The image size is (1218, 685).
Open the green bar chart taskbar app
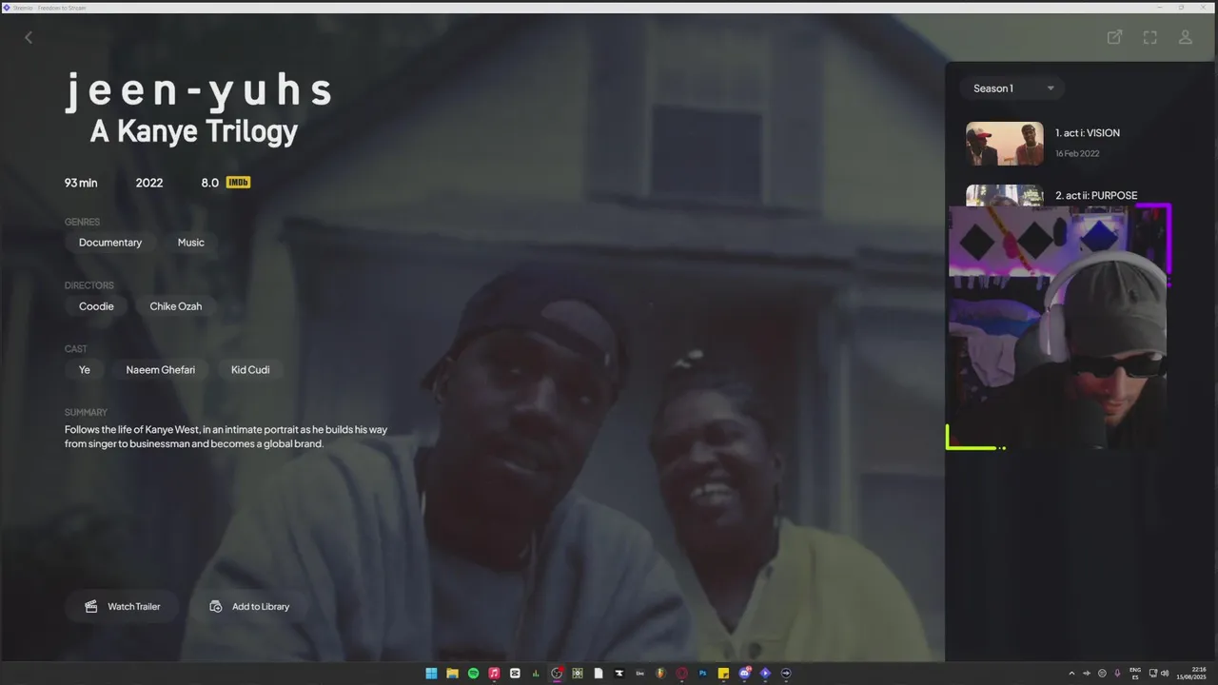(536, 674)
